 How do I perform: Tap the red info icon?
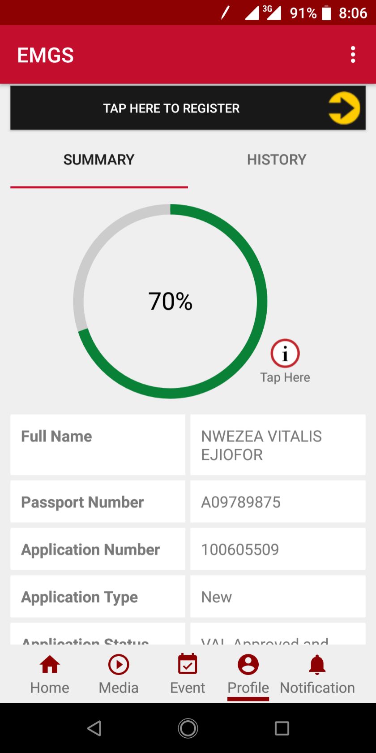285,354
